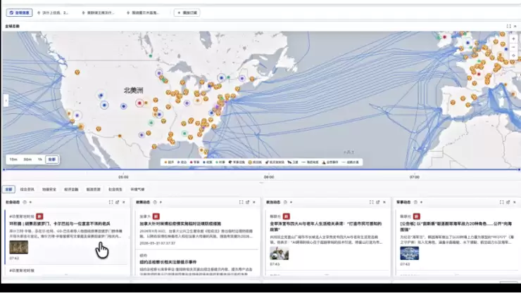Open dropdown arrow beside 军事动态 title
This screenshot has width=521, height=293.
421,202
